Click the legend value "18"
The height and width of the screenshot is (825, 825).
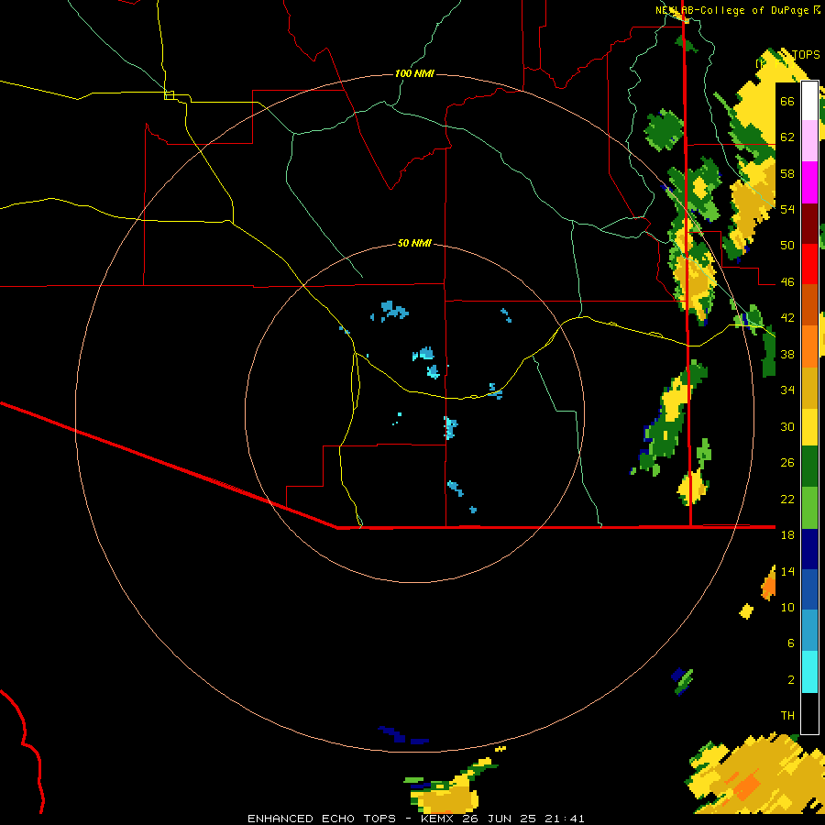coord(787,535)
